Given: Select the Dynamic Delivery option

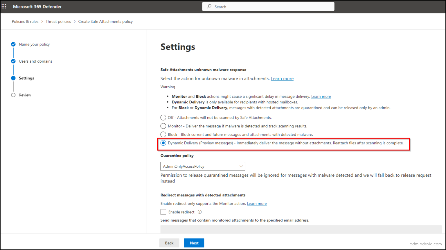Looking at the screenshot, I should [163, 143].
